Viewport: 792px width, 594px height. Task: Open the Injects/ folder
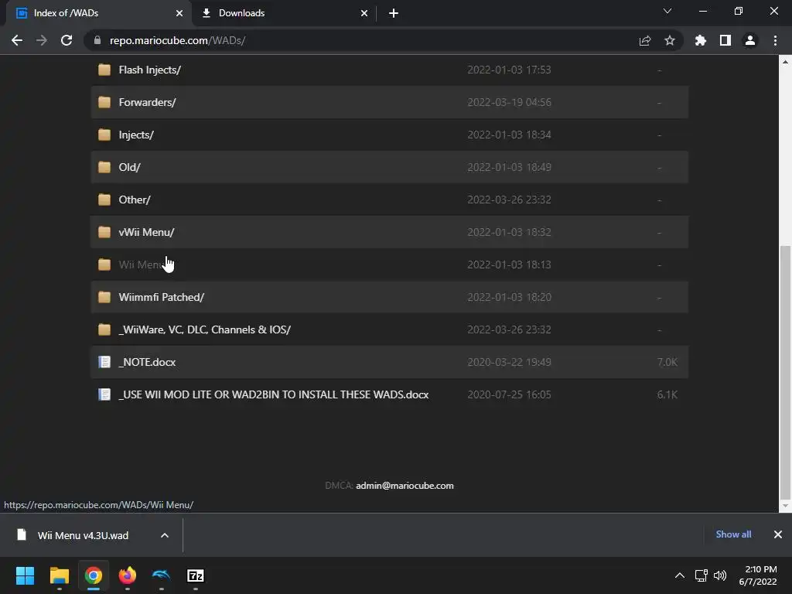coord(136,135)
